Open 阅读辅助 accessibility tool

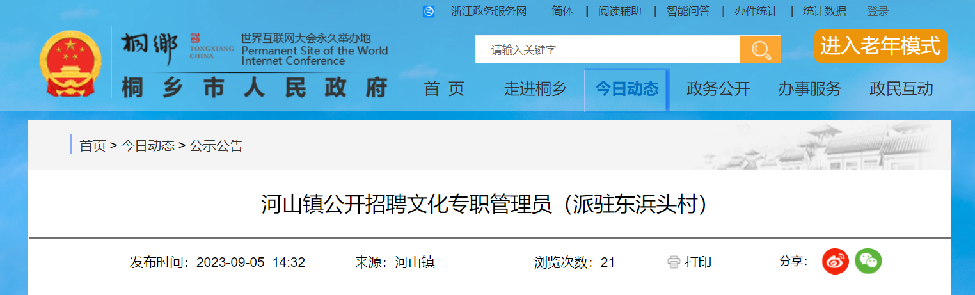(620, 12)
